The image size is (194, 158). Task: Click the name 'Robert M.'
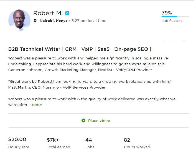[x=48, y=13]
